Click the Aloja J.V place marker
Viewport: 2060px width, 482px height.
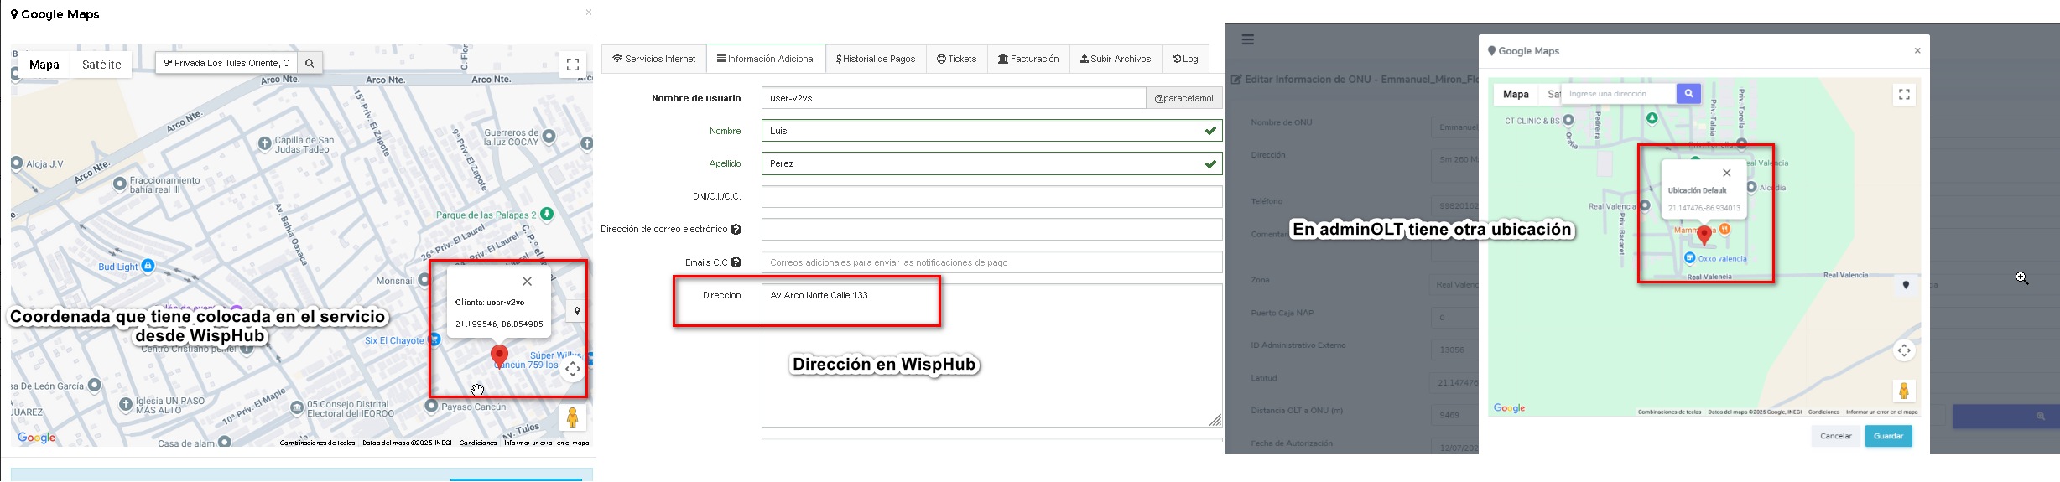point(17,163)
